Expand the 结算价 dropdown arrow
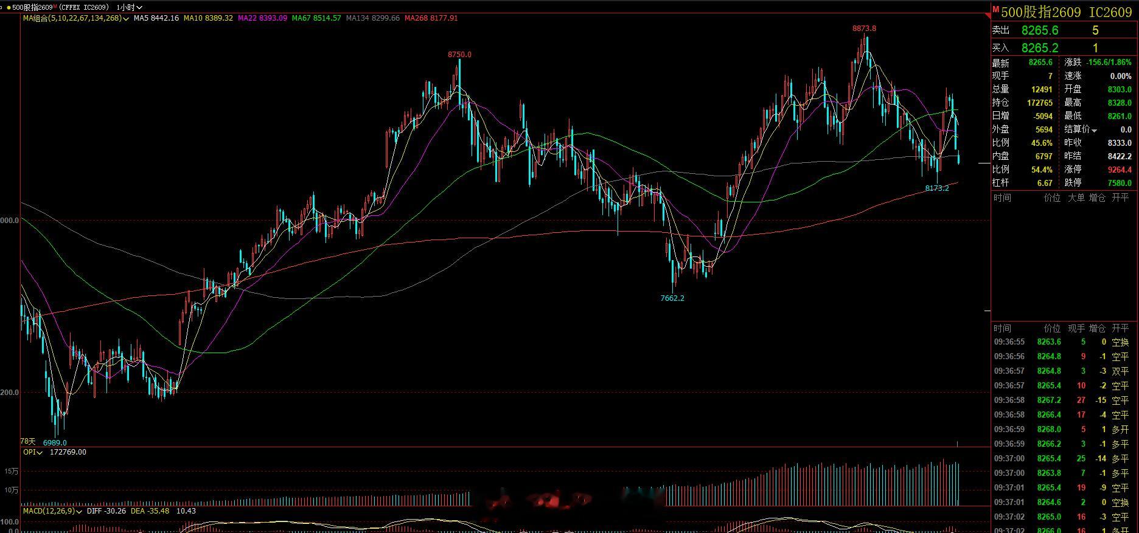The width and height of the screenshot is (1139, 533). click(x=1095, y=130)
